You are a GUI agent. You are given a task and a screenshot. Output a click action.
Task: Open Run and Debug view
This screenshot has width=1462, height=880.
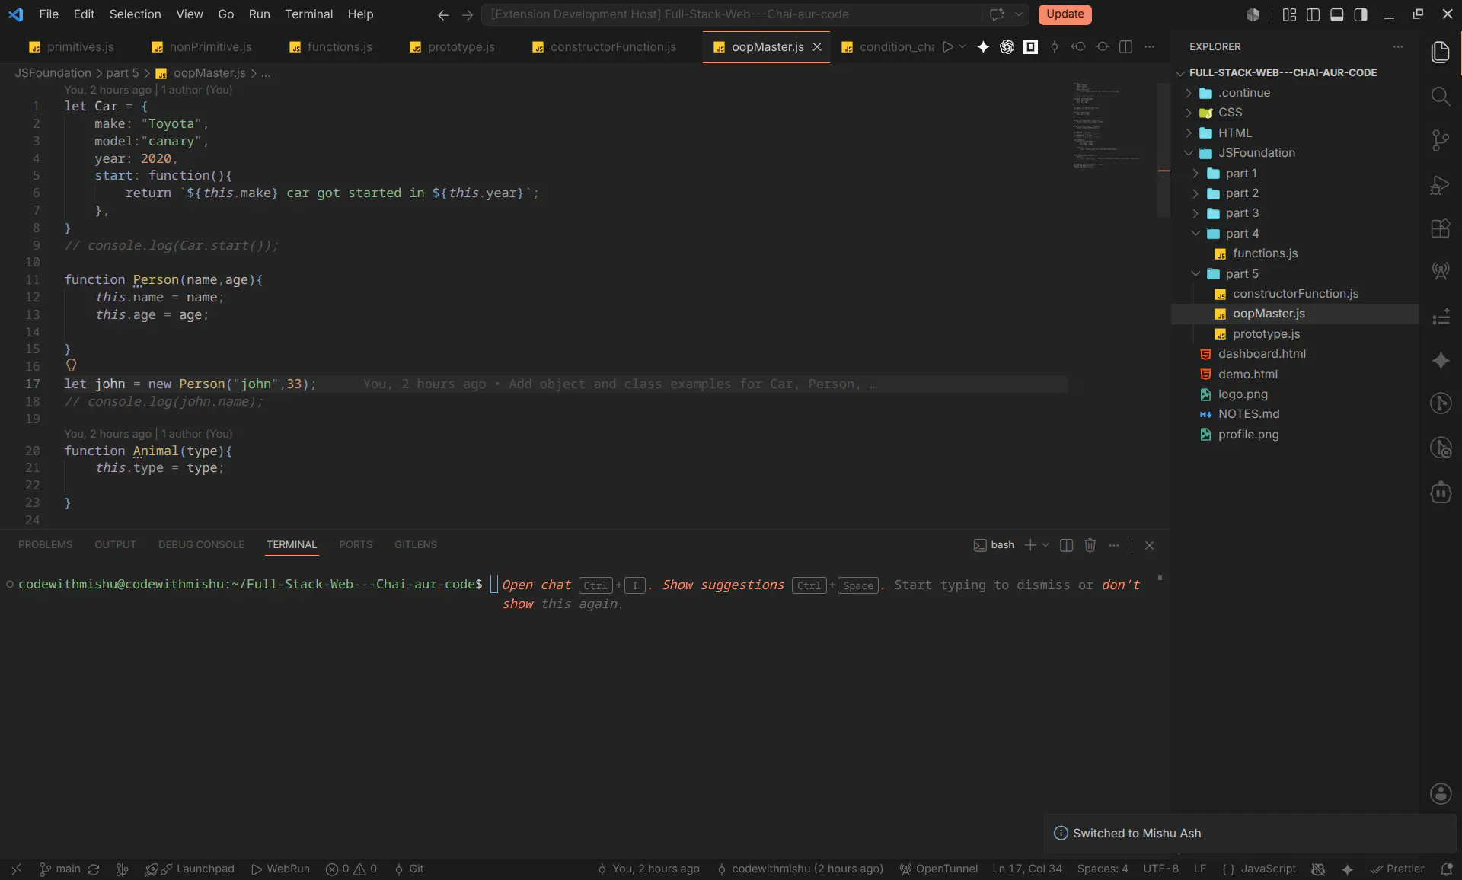[x=1440, y=185]
